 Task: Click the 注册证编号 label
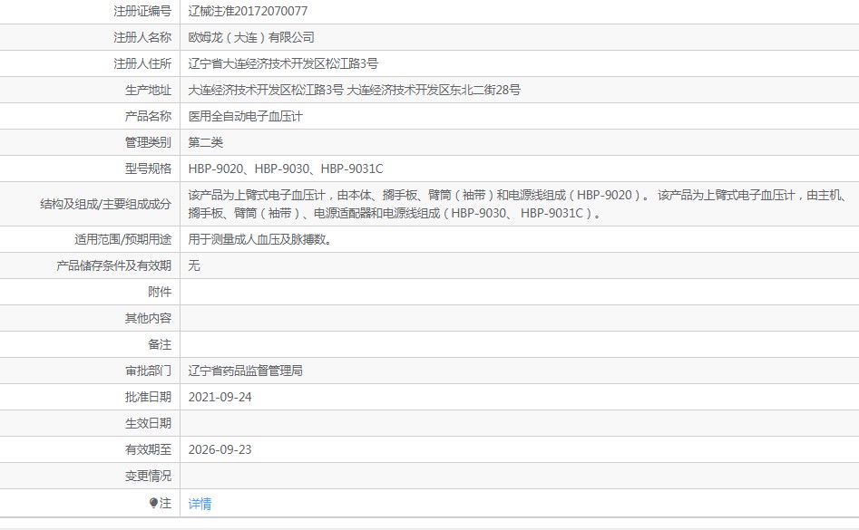(142, 11)
